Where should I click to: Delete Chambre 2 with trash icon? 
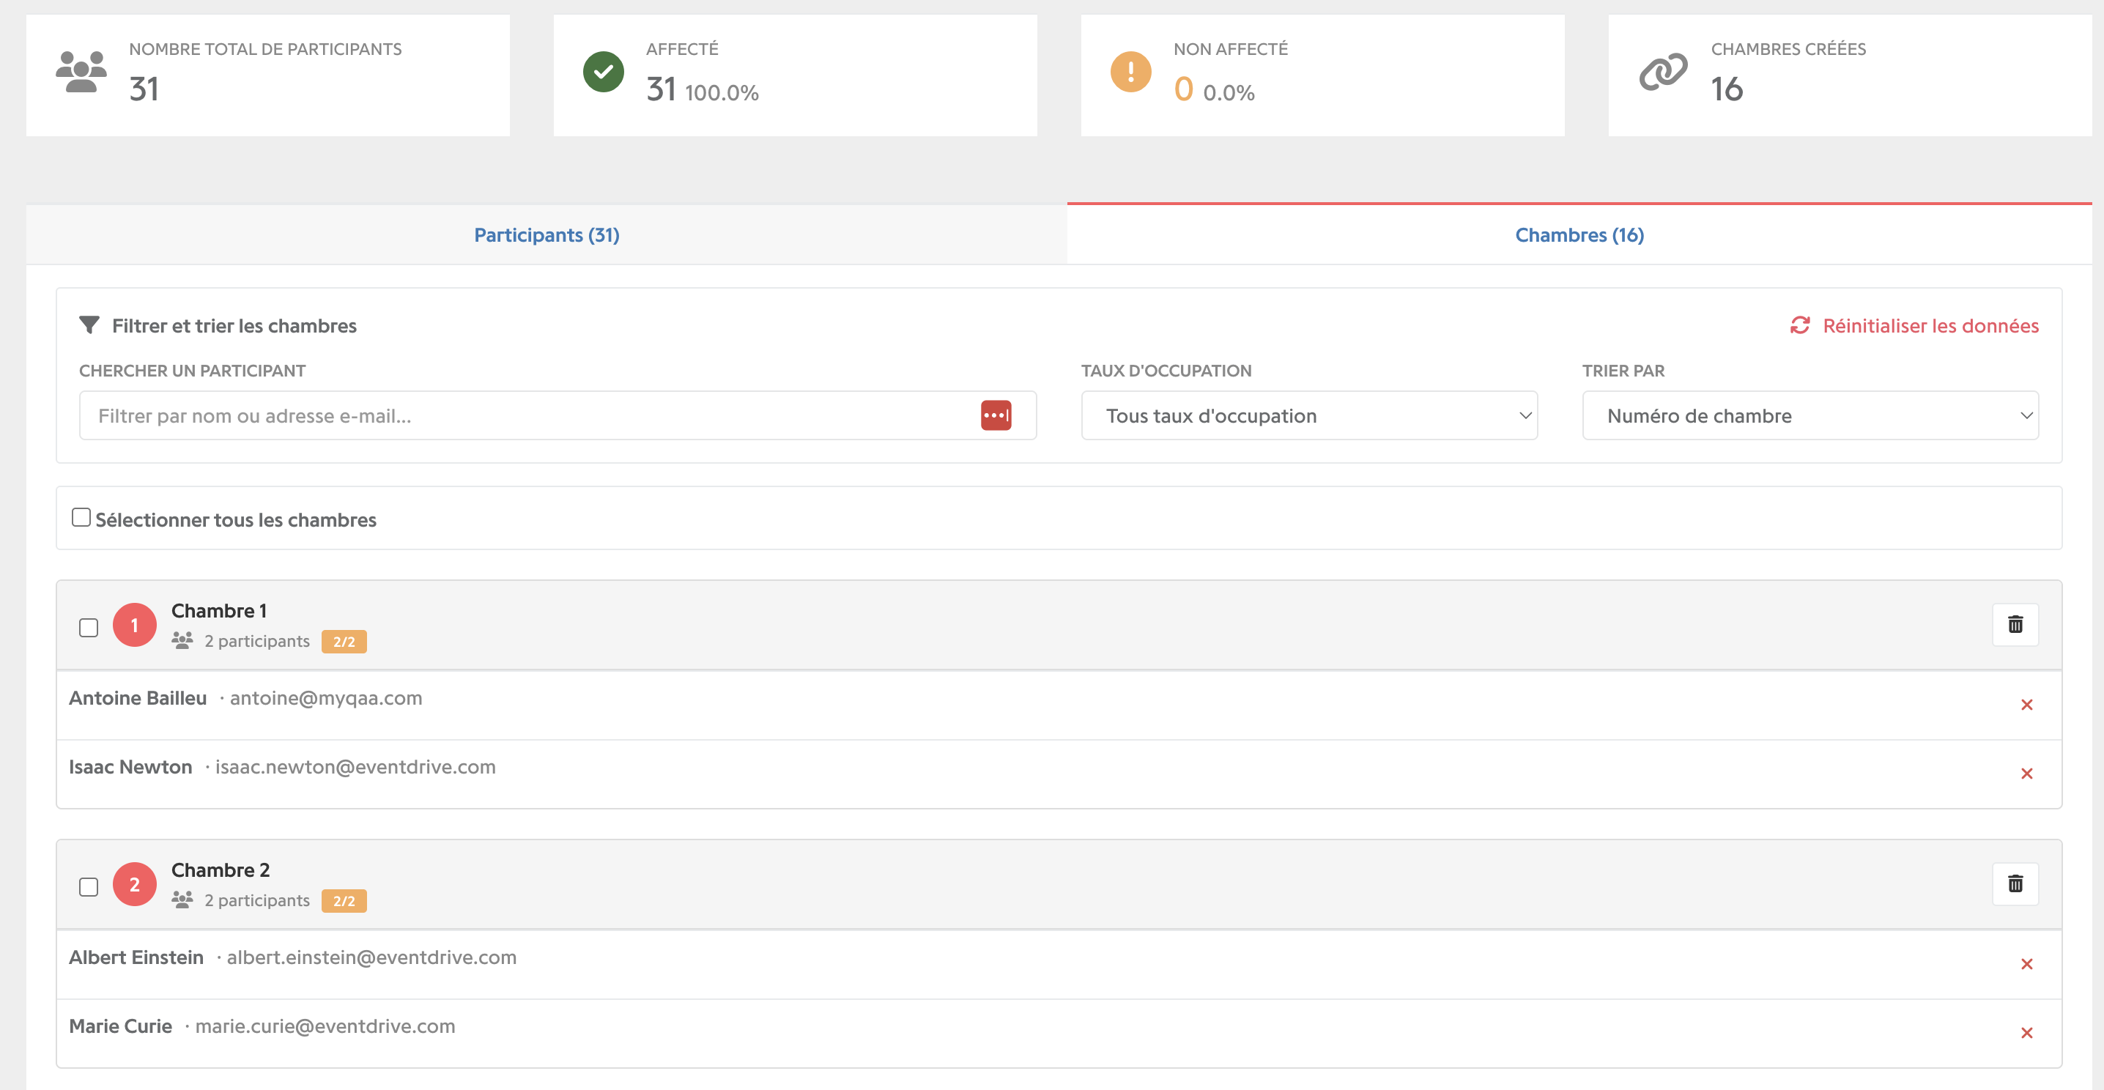[2015, 884]
